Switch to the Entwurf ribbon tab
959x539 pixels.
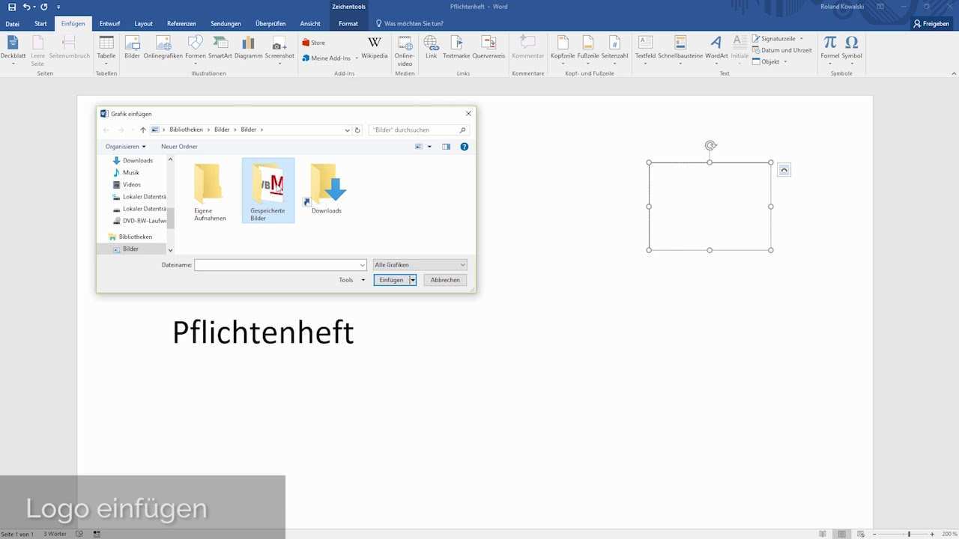[x=109, y=23]
